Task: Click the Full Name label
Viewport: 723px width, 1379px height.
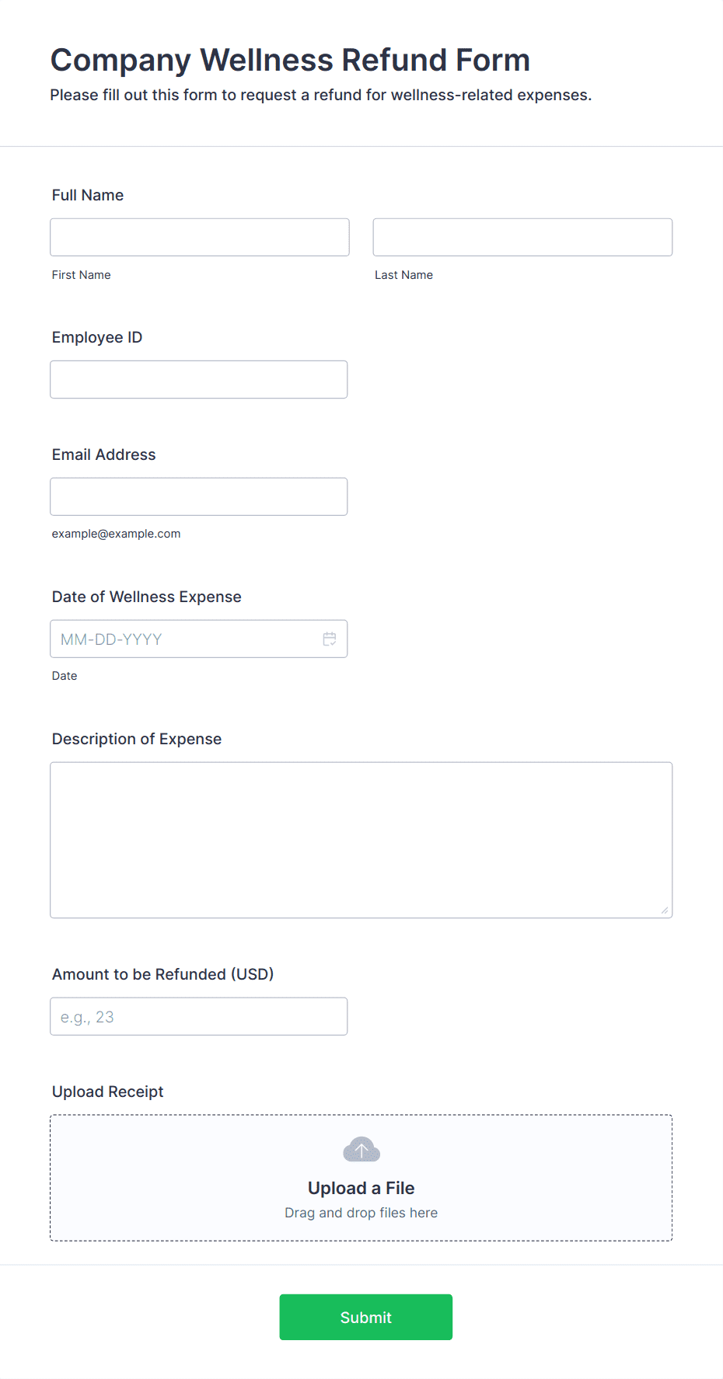Action: point(88,195)
